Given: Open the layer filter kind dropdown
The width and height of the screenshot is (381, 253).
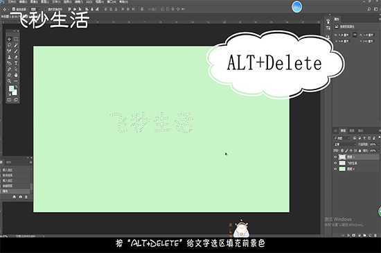Looking at the screenshot, I should point(342,138).
